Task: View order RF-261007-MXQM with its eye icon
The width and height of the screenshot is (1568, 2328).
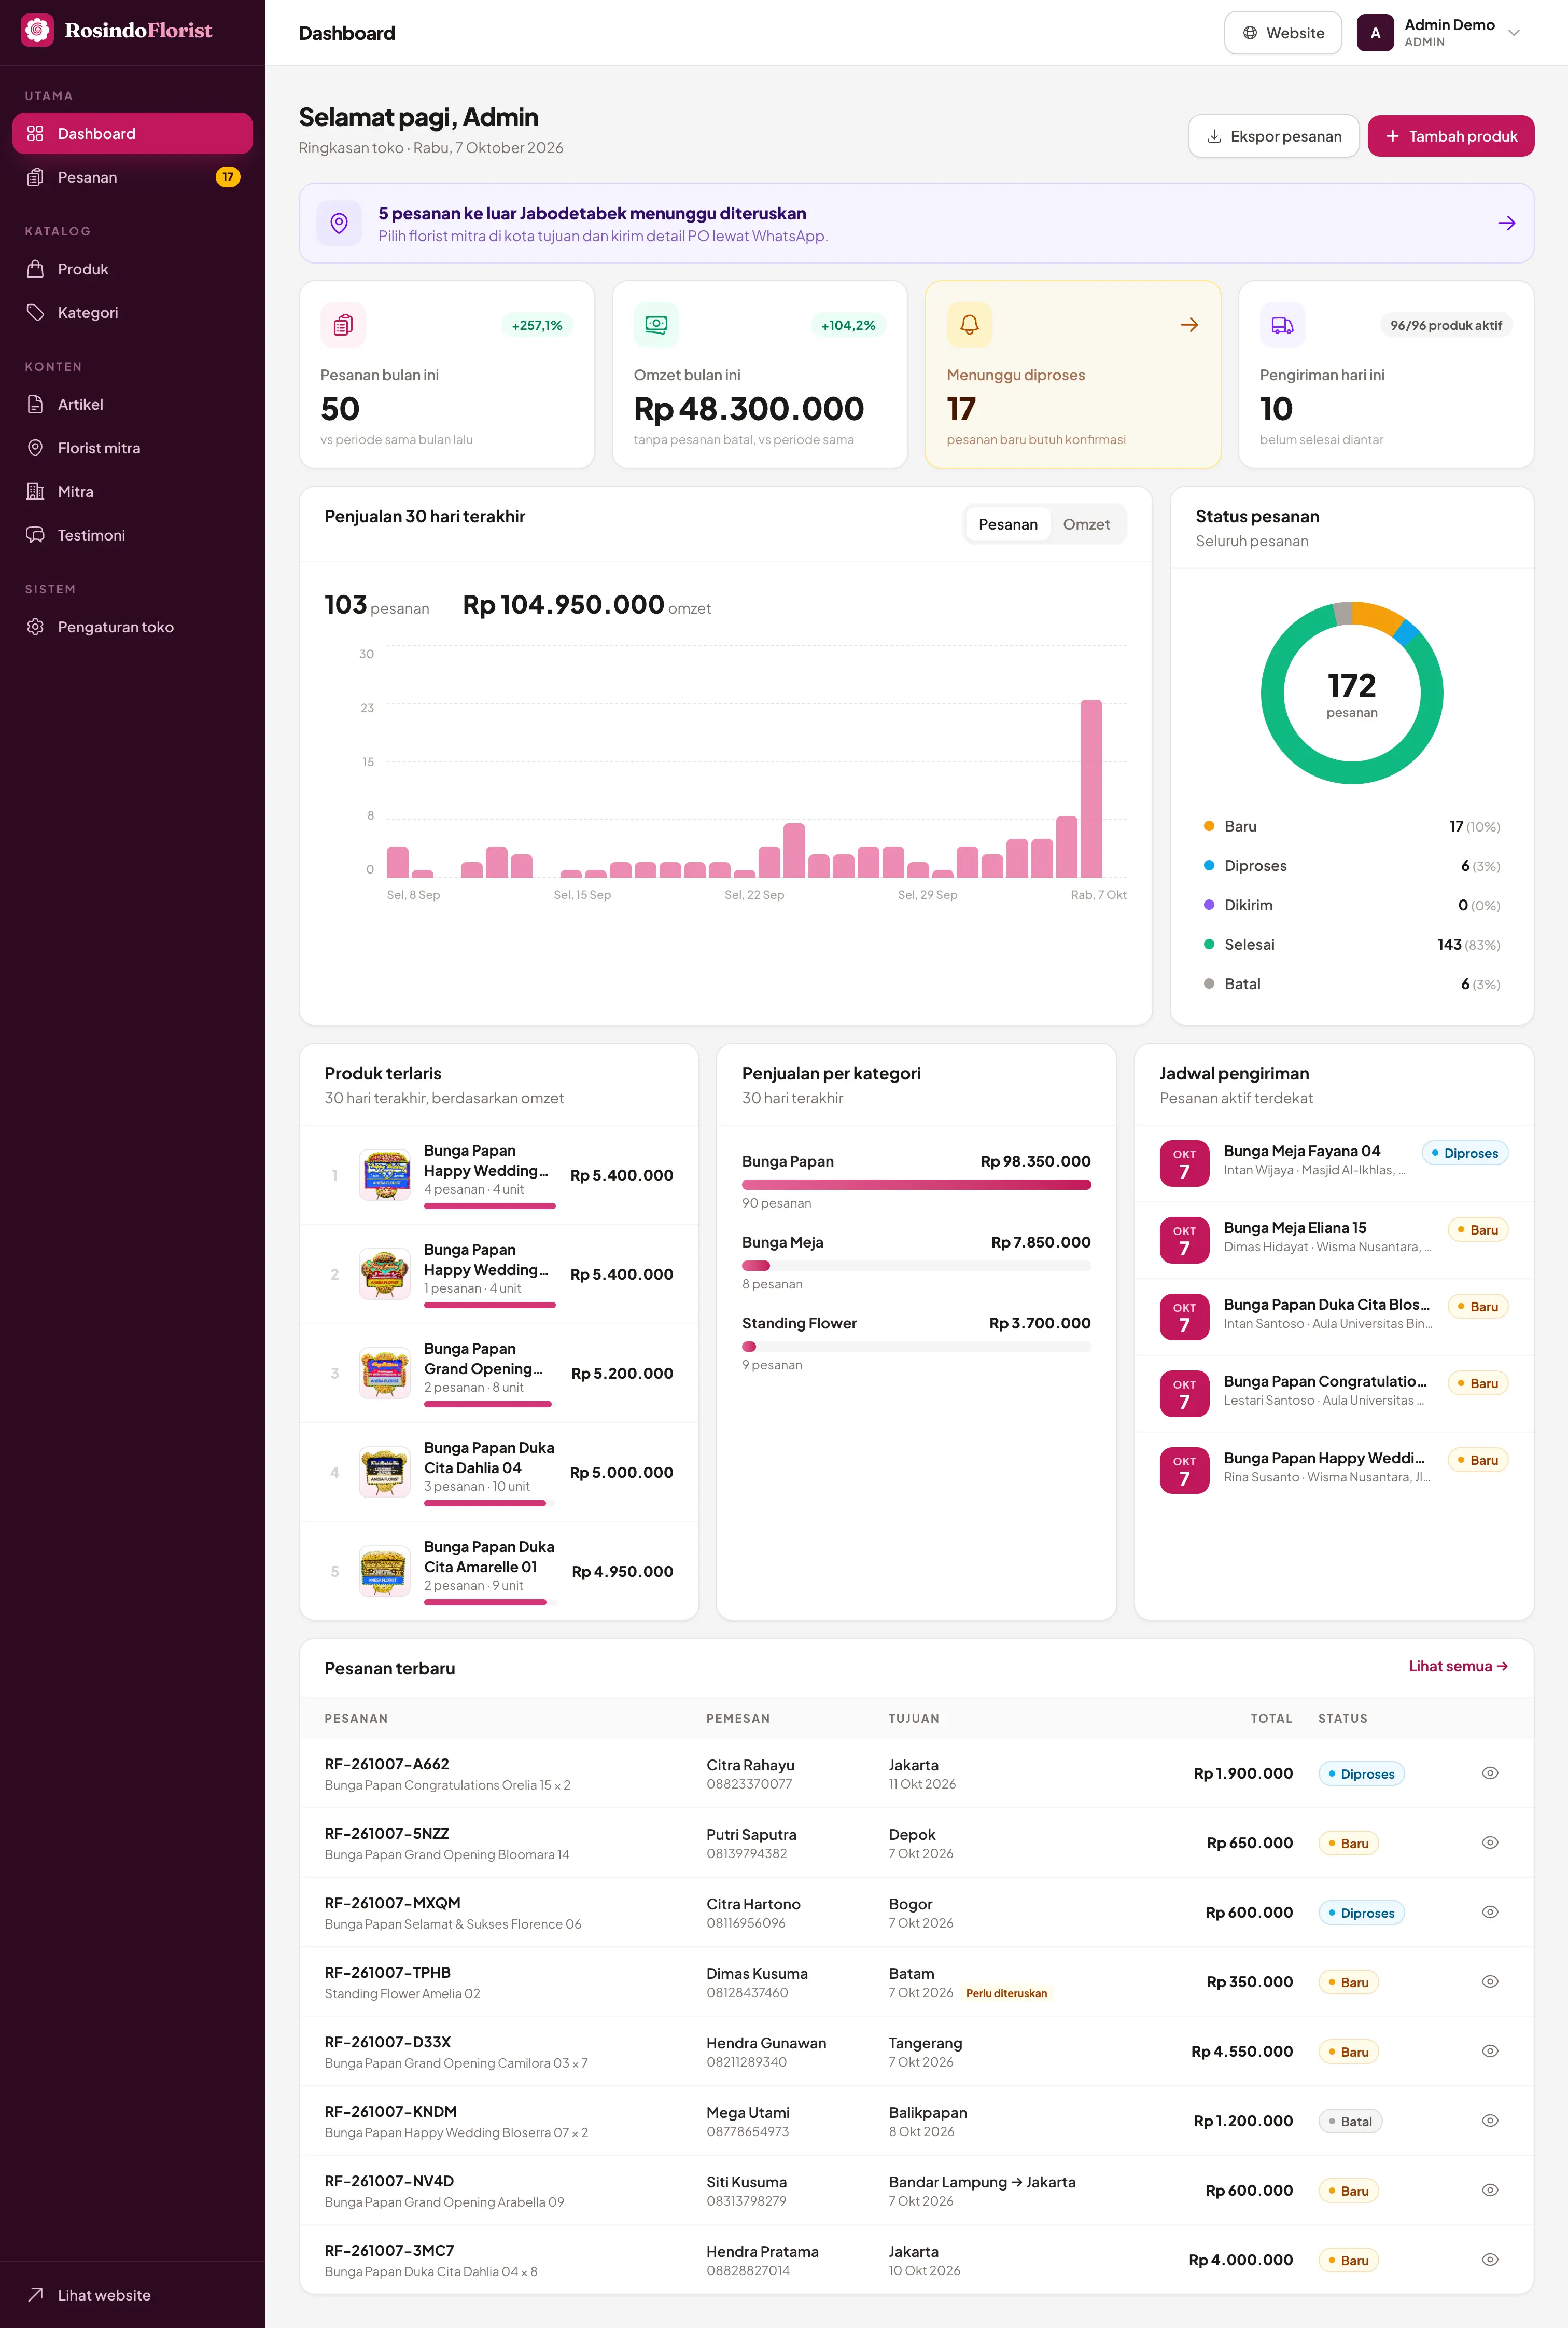Action: (x=1489, y=1912)
